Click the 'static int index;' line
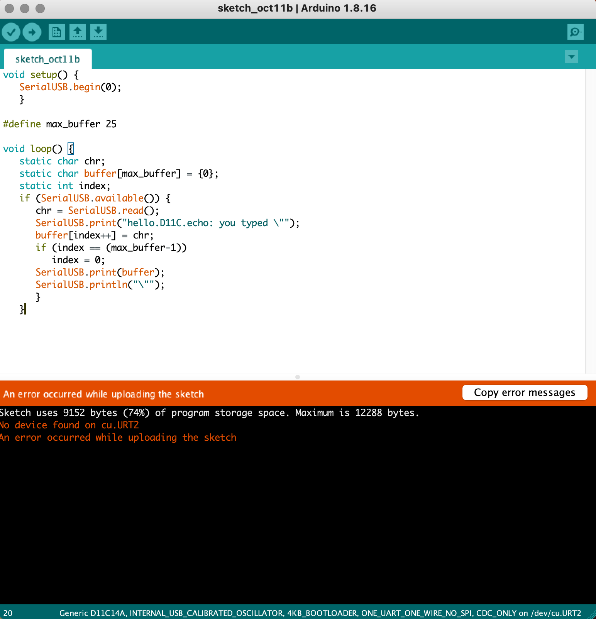Image resolution: width=596 pixels, height=619 pixels. (65, 186)
